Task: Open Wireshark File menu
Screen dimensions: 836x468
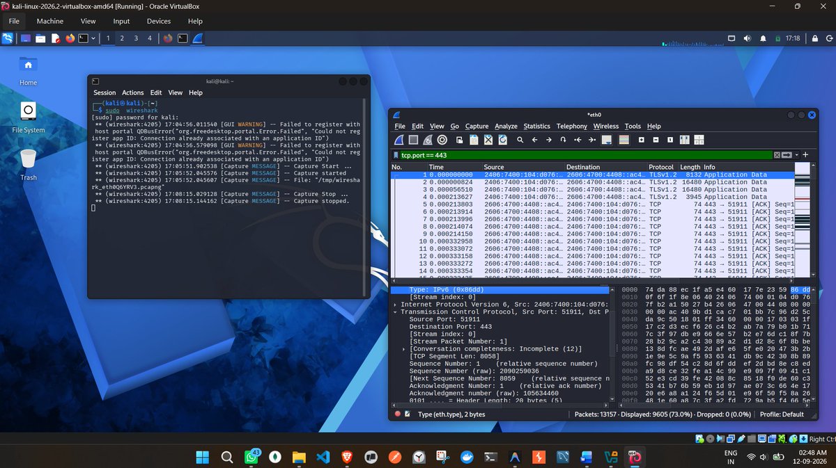Action: pos(400,127)
